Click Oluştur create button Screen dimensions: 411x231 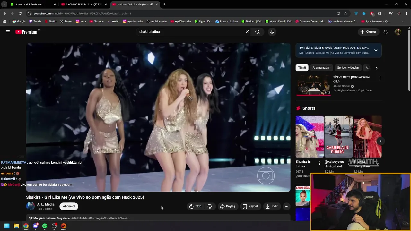pyautogui.click(x=368, y=32)
